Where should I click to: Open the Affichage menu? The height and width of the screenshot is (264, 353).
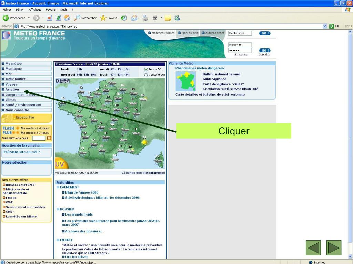pyautogui.click(x=35, y=10)
